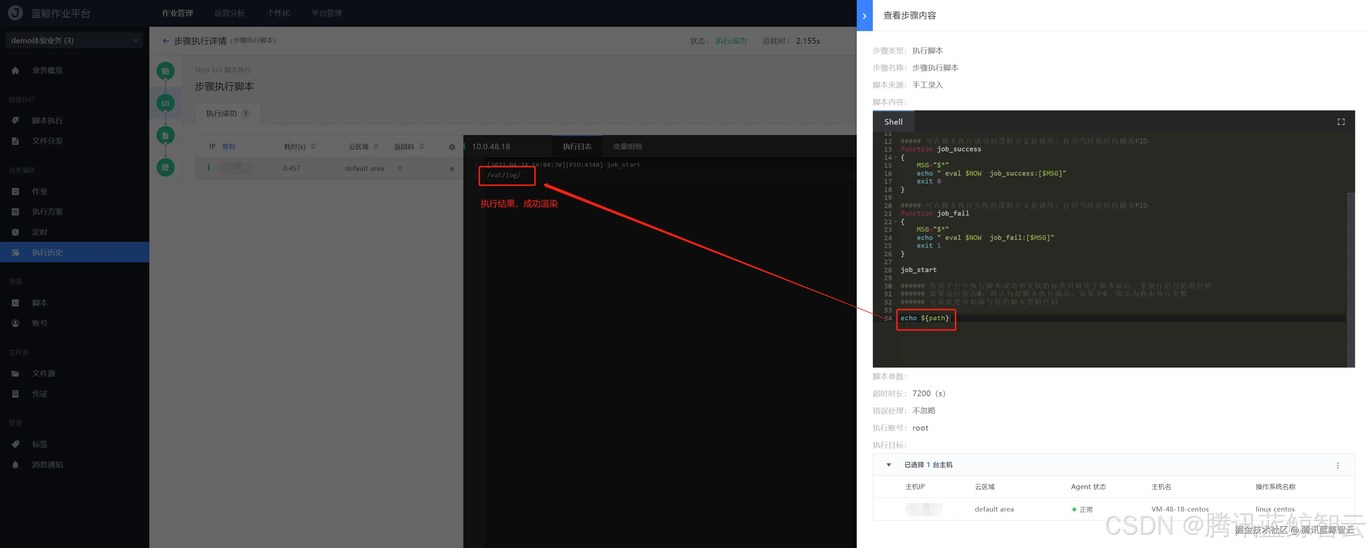This screenshot has width=1368, height=548.
Task: Open the 业务概览 home icon
Action: tap(15, 71)
